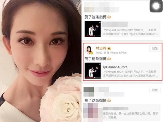Open the profile avatar beside 林志玲
This screenshot has width=163, height=122.
pos(89,50)
